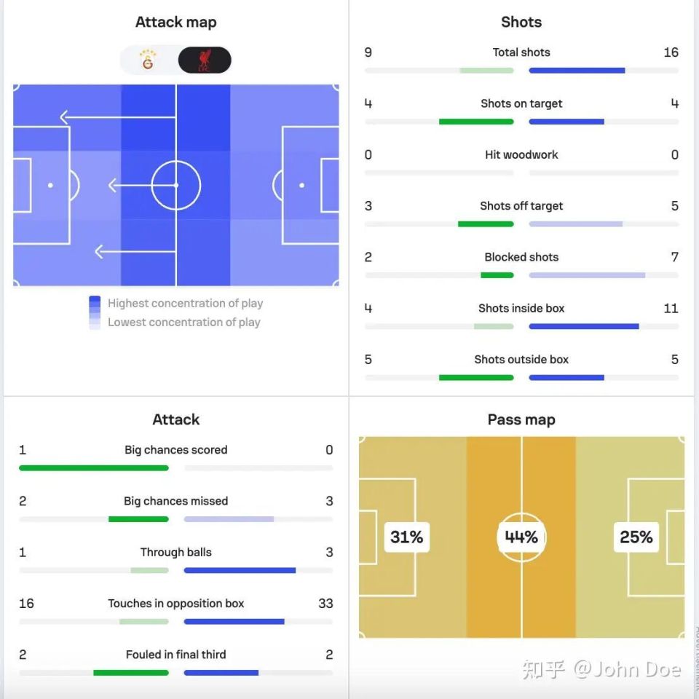Click the attack map center circle

(175, 186)
